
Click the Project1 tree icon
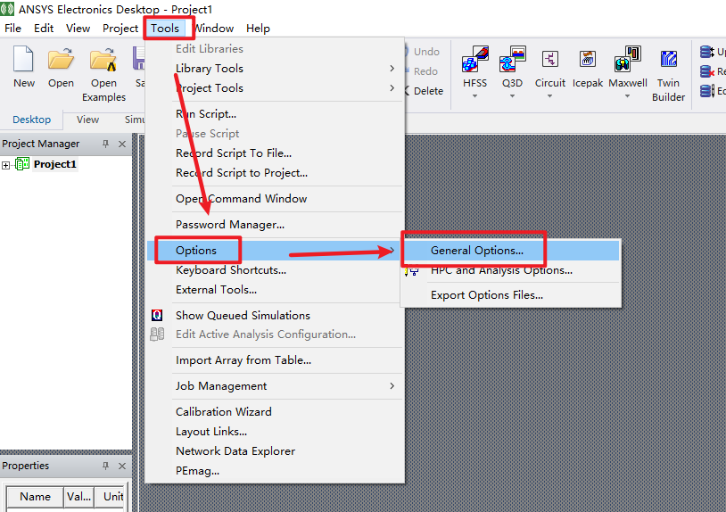pyautogui.click(x=22, y=164)
